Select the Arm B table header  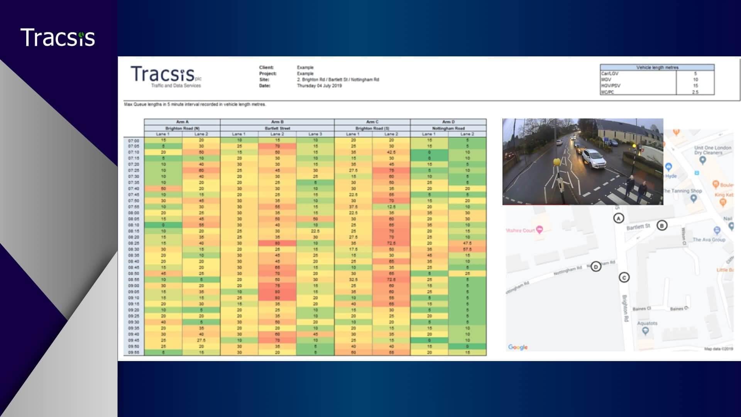[x=277, y=122]
